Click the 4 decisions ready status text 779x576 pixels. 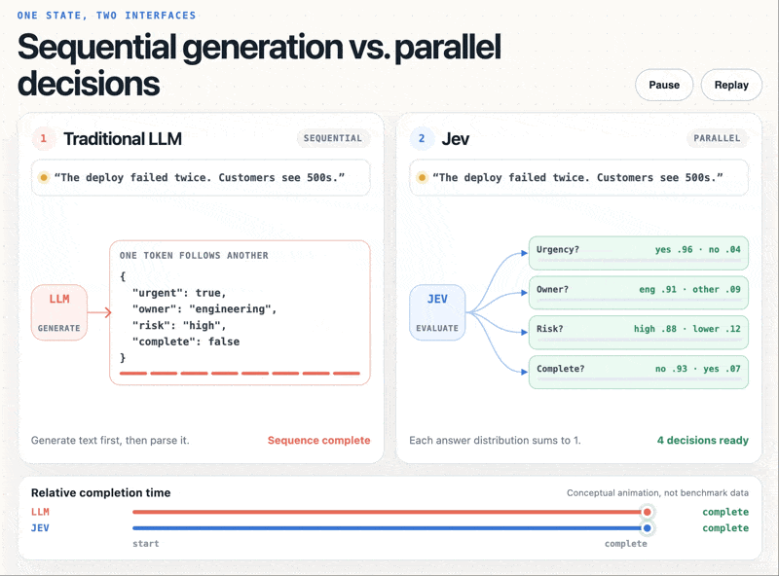pos(702,441)
